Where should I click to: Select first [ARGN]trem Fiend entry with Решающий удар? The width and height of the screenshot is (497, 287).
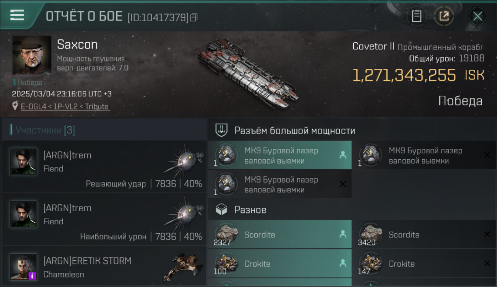pyautogui.click(x=104, y=166)
